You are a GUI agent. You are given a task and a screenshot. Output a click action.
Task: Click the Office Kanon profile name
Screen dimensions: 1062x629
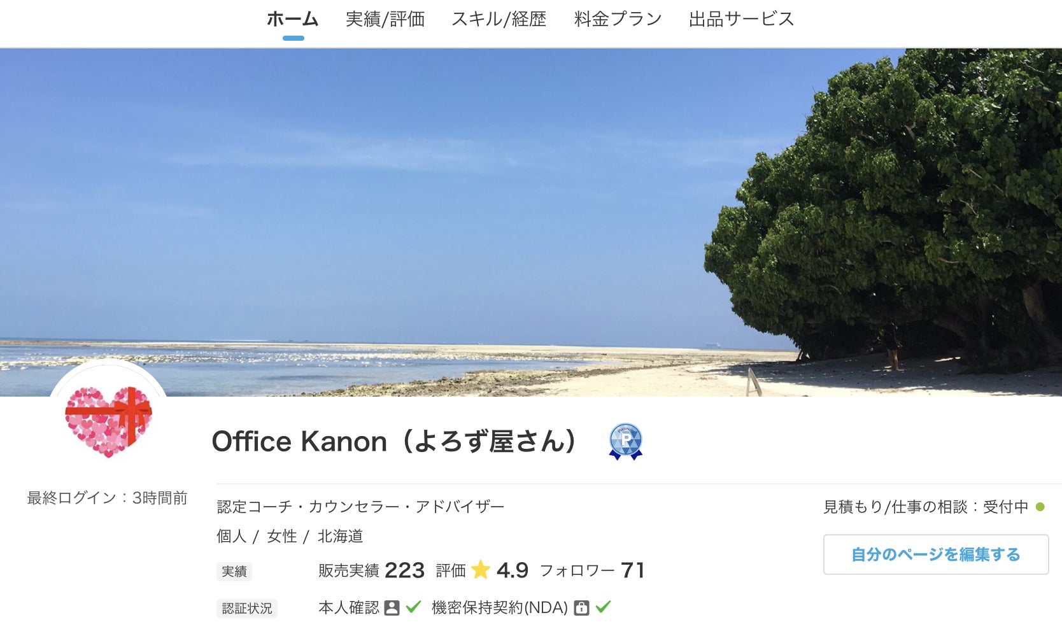pyautogui.click(x=394, y=441)
